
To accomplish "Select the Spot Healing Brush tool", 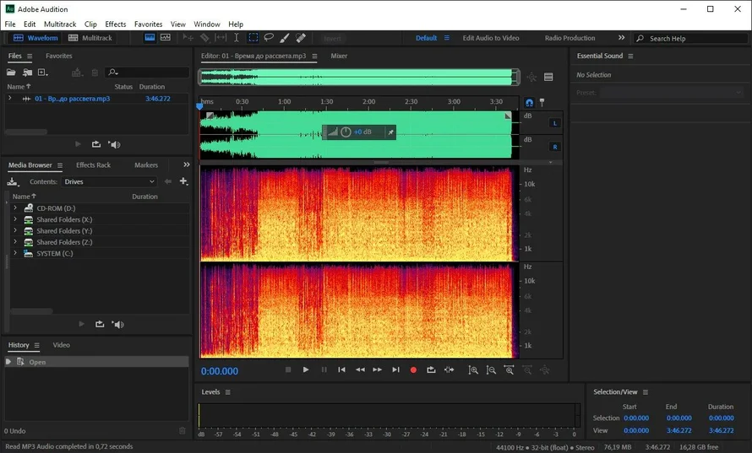I will point(301,38).
